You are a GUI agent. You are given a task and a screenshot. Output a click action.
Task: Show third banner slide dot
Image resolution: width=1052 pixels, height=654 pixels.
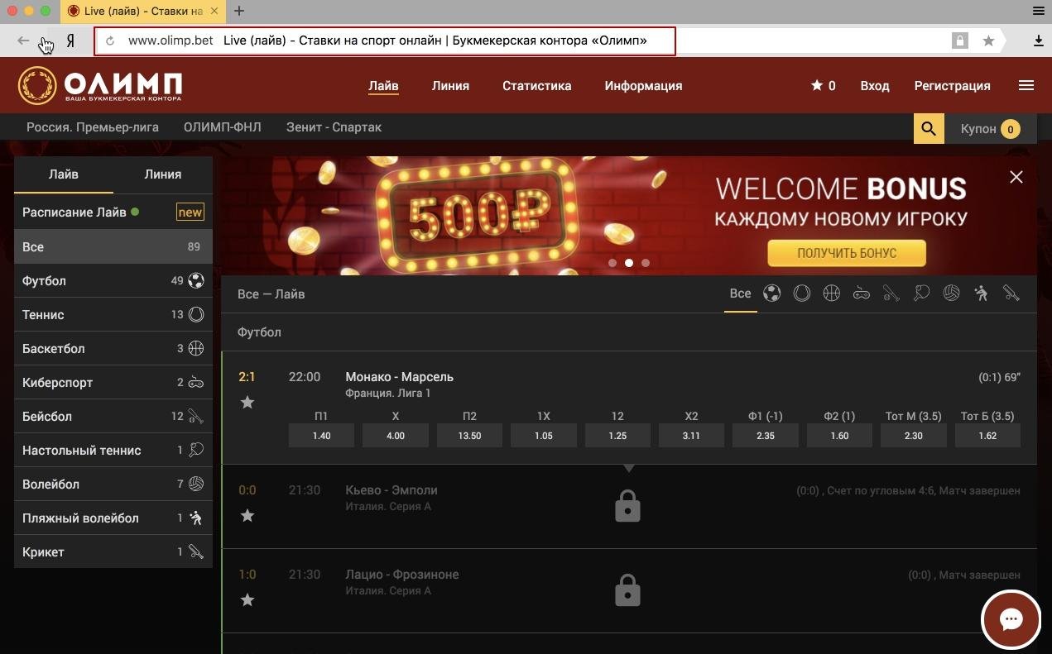[646, 263]
